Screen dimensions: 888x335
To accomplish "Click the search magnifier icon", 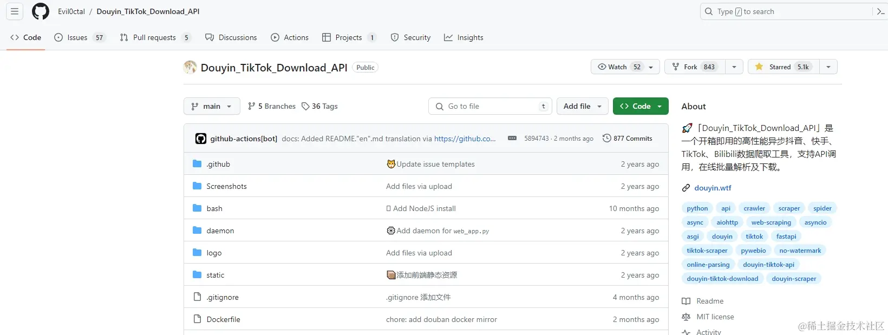I will tap(709, 11).
